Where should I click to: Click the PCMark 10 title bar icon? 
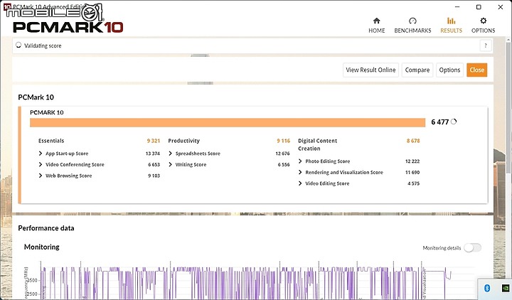(7, 7)
